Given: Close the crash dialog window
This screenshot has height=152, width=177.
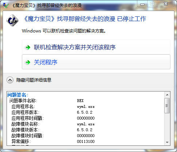Looking at the screenshot, I should point(166,4).
